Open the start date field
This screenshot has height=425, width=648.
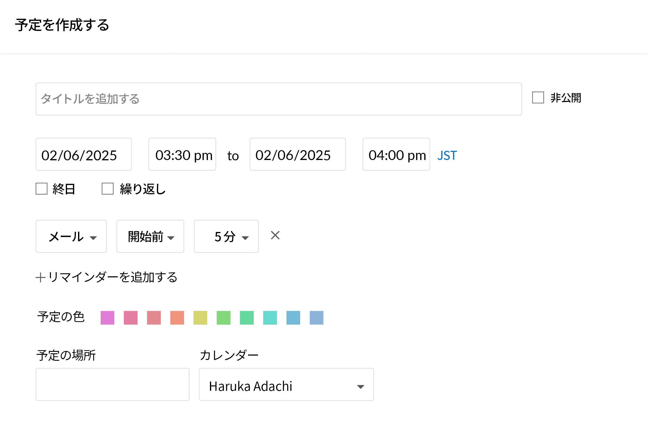coord(83,154)
